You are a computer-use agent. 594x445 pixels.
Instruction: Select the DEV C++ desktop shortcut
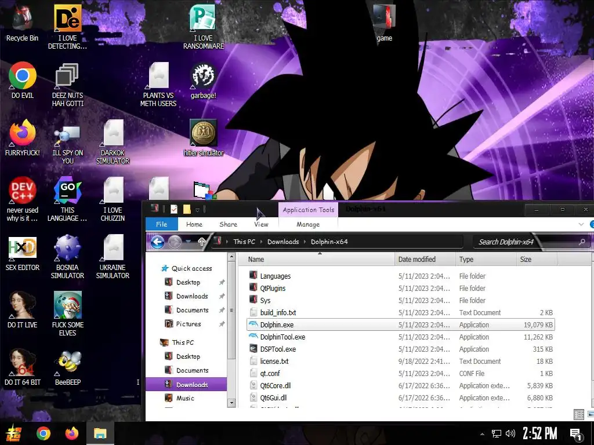pos(23,199)
